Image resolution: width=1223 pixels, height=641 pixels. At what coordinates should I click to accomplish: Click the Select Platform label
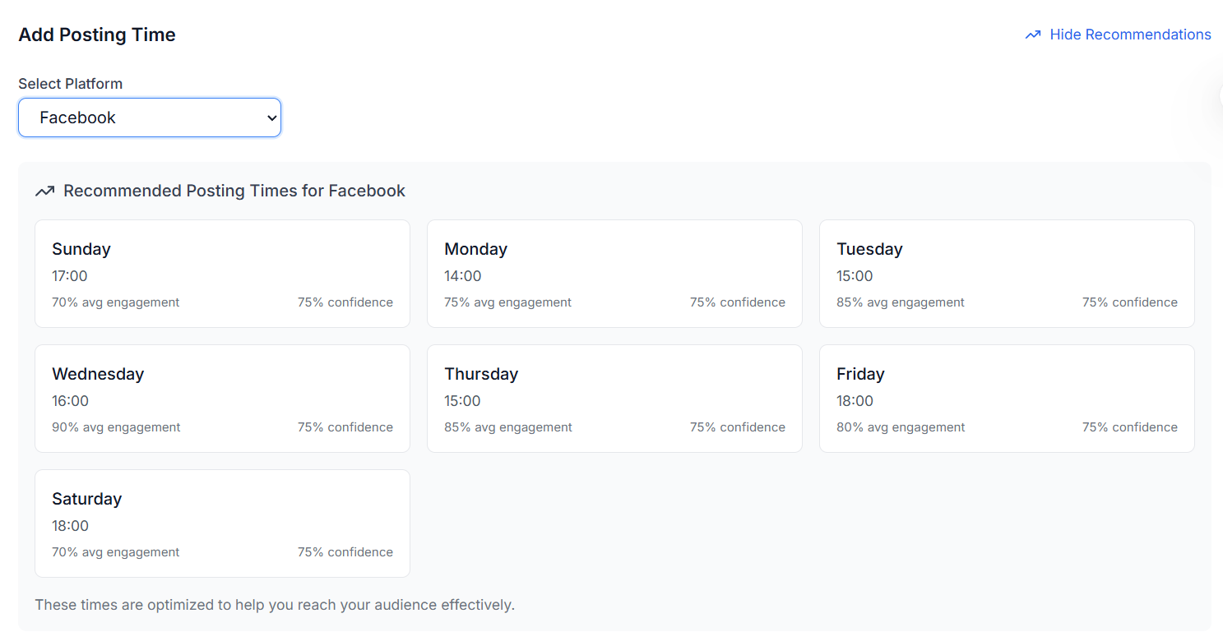[x=71, y=84]
